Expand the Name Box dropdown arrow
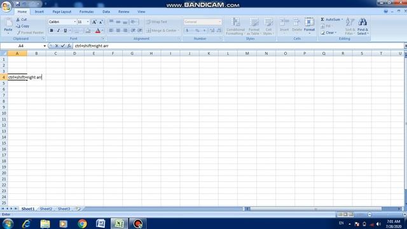Image resolution: width=407 pixels, height=229 pixels. pyautogui.click(x=45, y=46)
